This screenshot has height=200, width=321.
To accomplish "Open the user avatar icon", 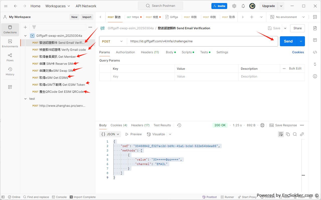I will [x=252, y=6].
